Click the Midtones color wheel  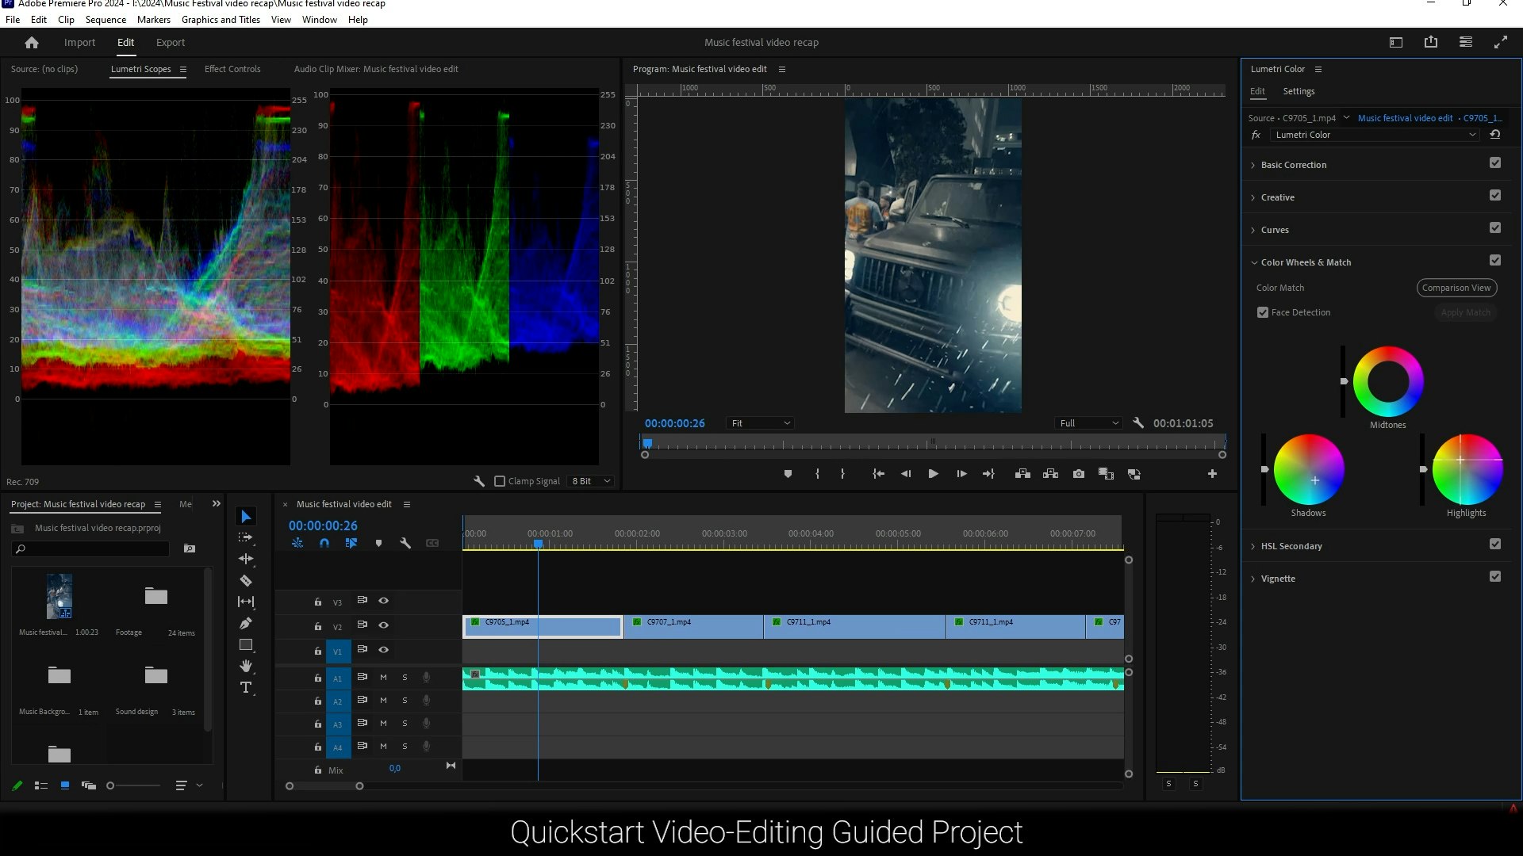pyautogui.click(x=1387, y=381)
